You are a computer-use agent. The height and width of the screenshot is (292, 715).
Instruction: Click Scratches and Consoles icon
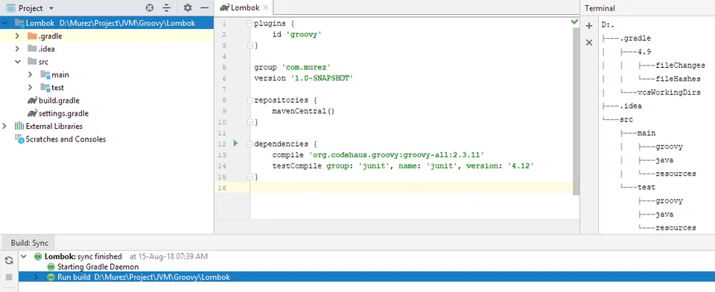coord(19,139)
